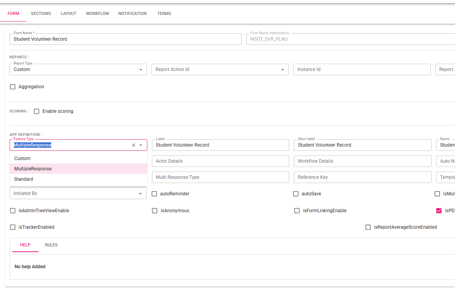This screenshot has width=455, height=297.
Task: Focus the Instance Id field
Action: (362, 69)
